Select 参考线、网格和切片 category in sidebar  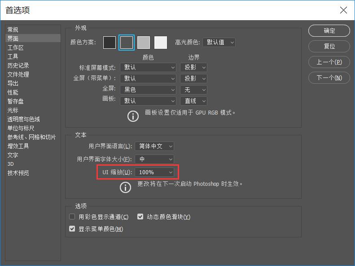coord(33,137)
